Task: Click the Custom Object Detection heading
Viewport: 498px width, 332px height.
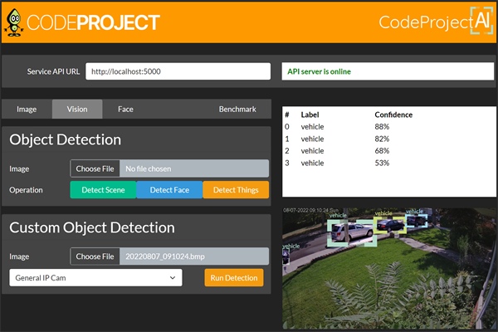Action: (x=92, y=227)
